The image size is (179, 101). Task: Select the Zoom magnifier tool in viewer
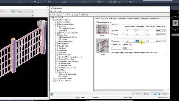8,12
